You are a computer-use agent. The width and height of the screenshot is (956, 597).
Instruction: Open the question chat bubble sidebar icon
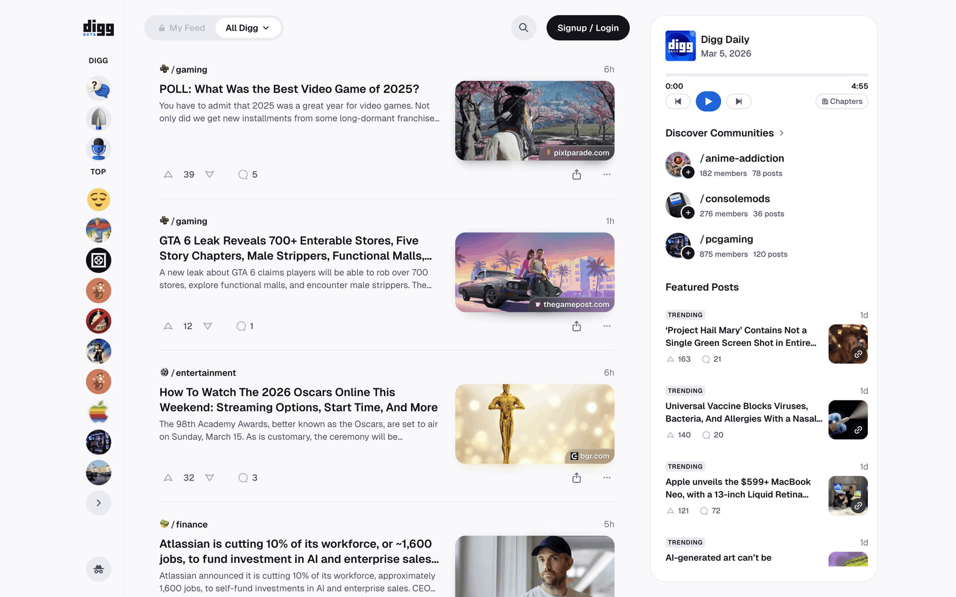tap(99, 89)
